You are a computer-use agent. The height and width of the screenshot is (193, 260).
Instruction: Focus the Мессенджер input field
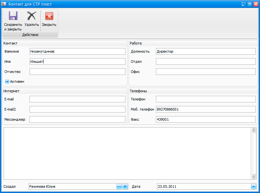coord(77,119)
